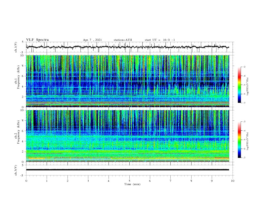
Task: Click the time axis tick label '5'
Action: [129, 181]
